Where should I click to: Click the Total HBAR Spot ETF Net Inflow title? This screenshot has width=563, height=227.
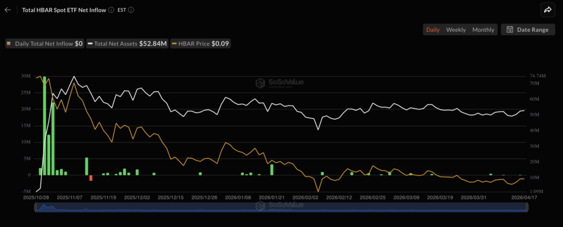[x=64, y=10]
